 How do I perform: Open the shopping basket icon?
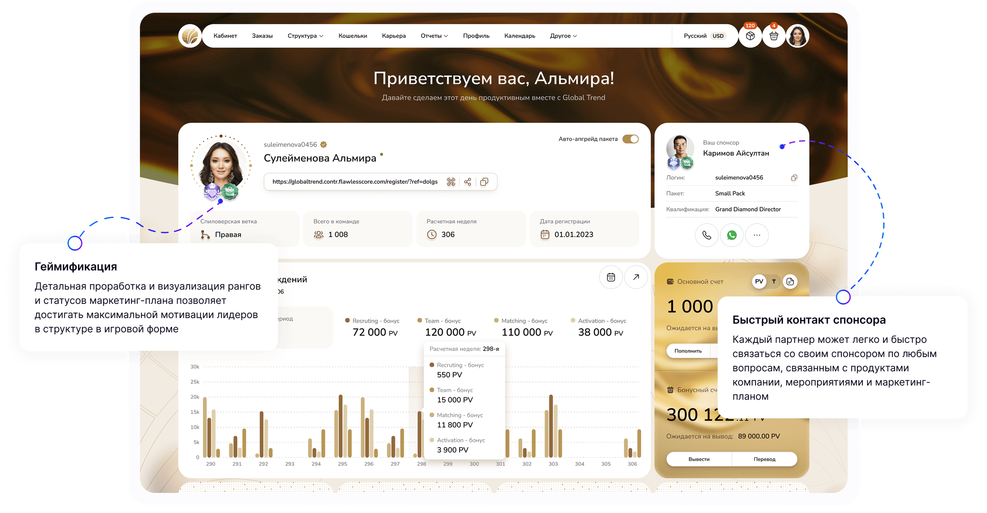coord(773,36)
